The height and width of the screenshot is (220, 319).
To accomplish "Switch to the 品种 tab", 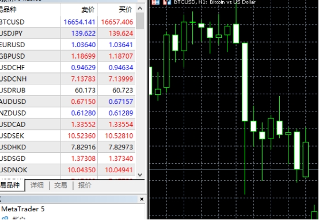I will click(x=12, y=185).
